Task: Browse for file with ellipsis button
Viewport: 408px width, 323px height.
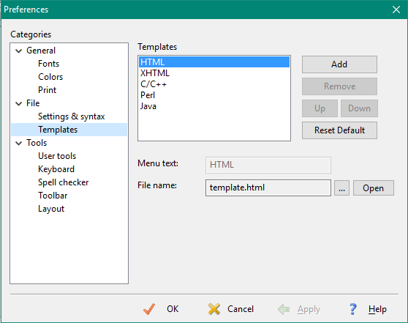Action: (341, 188)
